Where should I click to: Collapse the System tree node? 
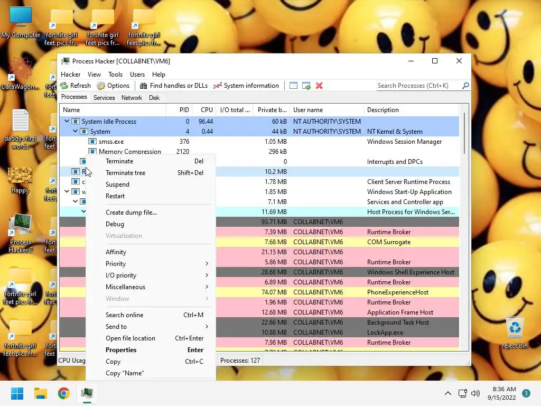(75, 131)
